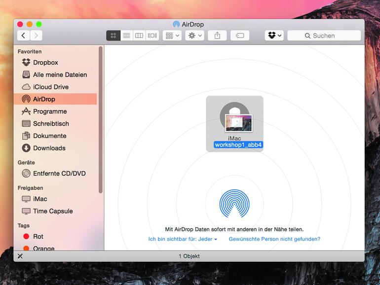Viewport: 380px width, 285px height.
Task: Select the Rot tag
Action: [55, 236]
